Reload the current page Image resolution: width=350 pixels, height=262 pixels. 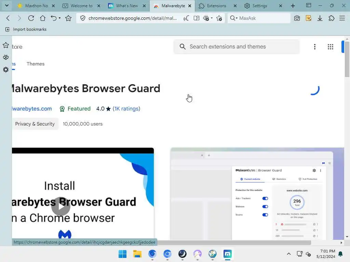(31, 18)
